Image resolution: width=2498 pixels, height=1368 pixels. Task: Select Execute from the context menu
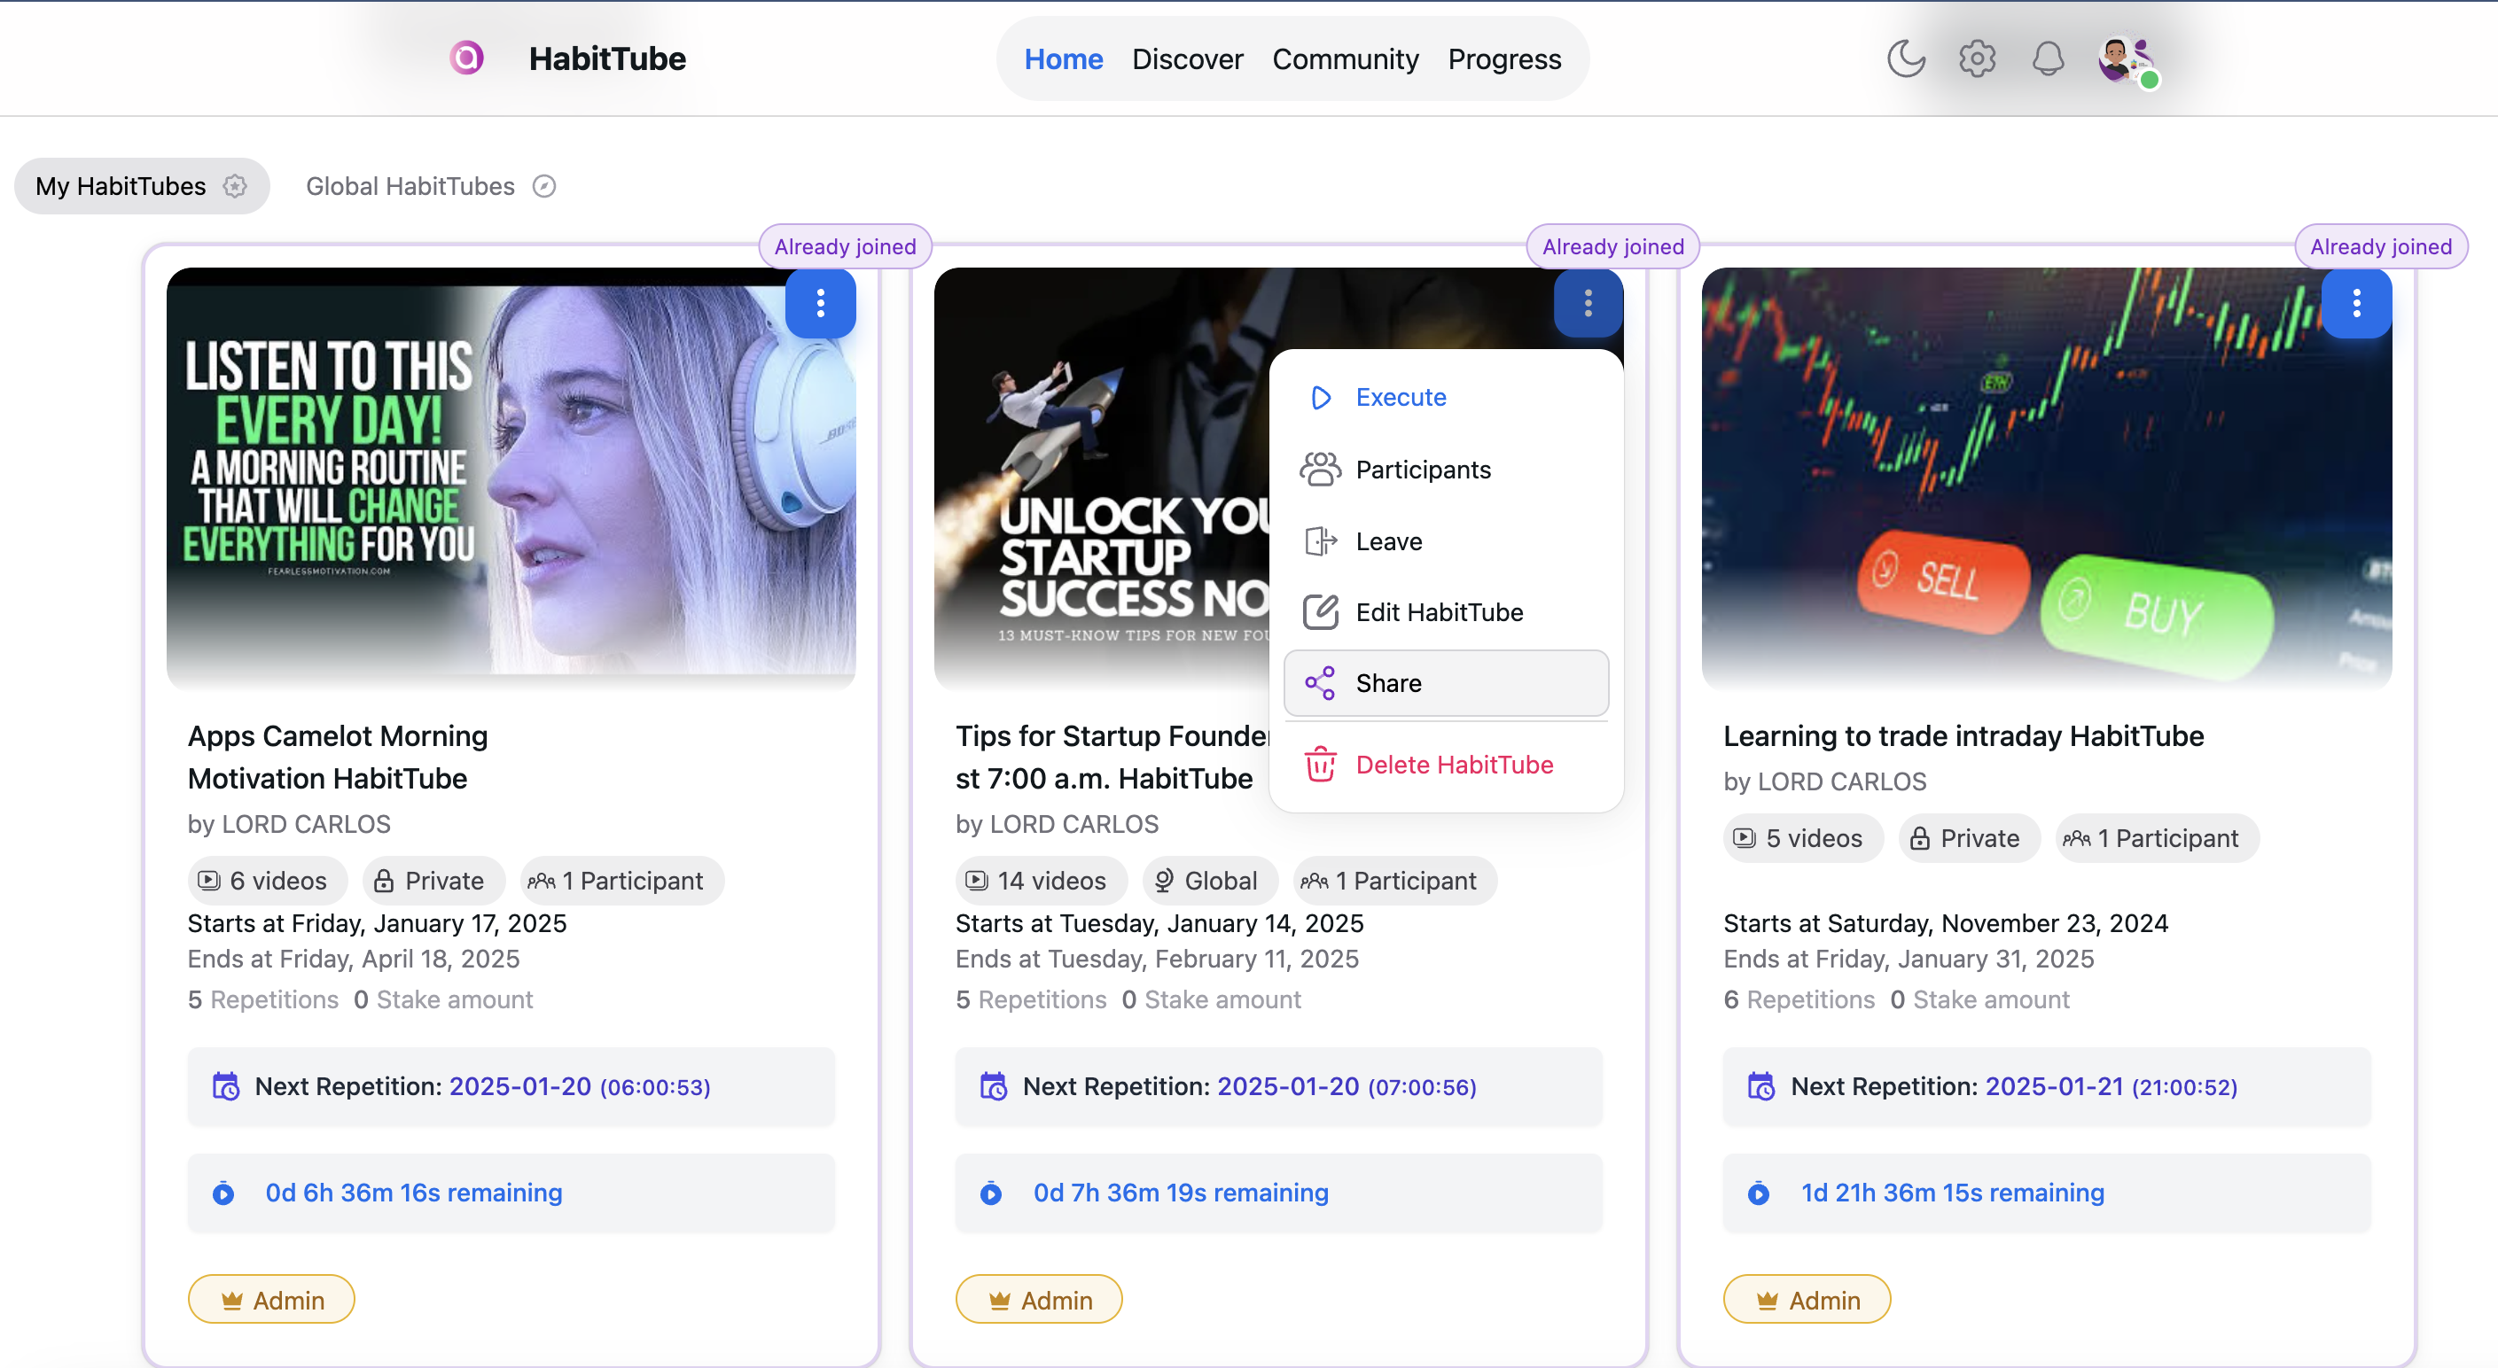pos(1400,398)
